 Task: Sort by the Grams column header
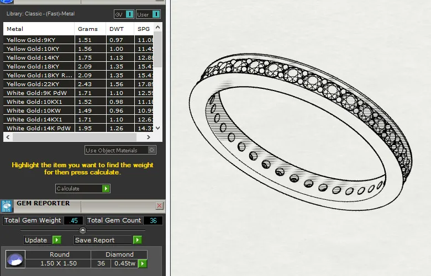pos(90,29)
